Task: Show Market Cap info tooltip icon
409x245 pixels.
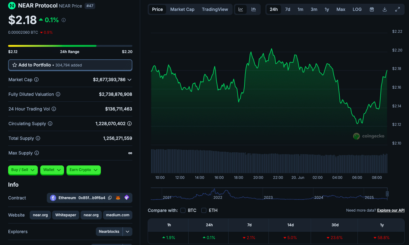Action: click(36, 80)
